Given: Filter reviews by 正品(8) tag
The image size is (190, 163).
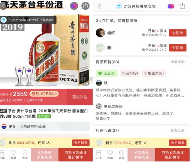Looking at the screenshot, I should pyautogui.click(x=107, y=73).
